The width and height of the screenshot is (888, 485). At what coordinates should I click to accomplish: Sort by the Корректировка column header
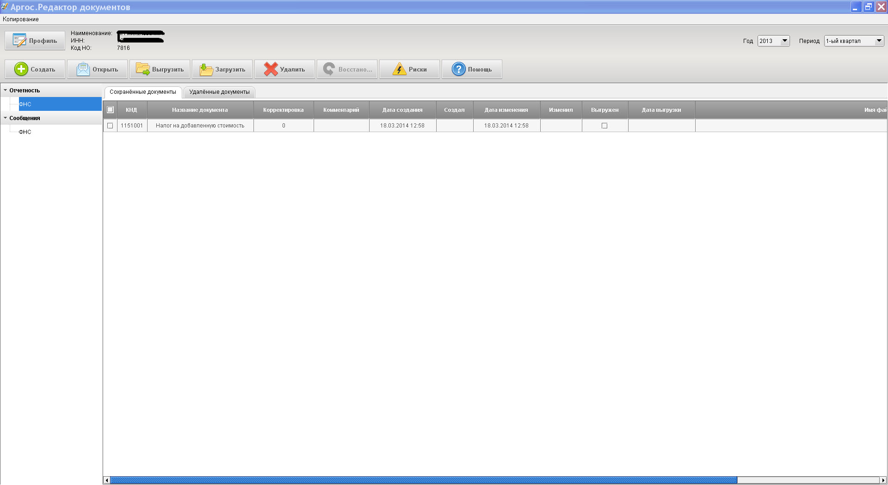point(284,110)
